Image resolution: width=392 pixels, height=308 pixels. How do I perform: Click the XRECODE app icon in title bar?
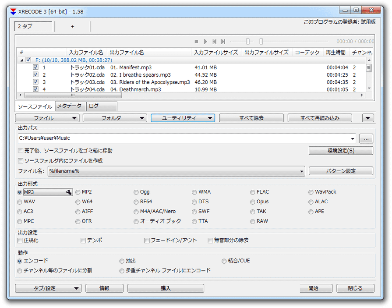pyautogui.click(x=13, y=11)
